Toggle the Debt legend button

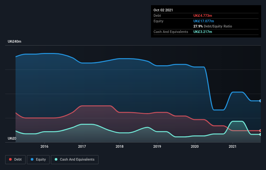click(15, 160)
